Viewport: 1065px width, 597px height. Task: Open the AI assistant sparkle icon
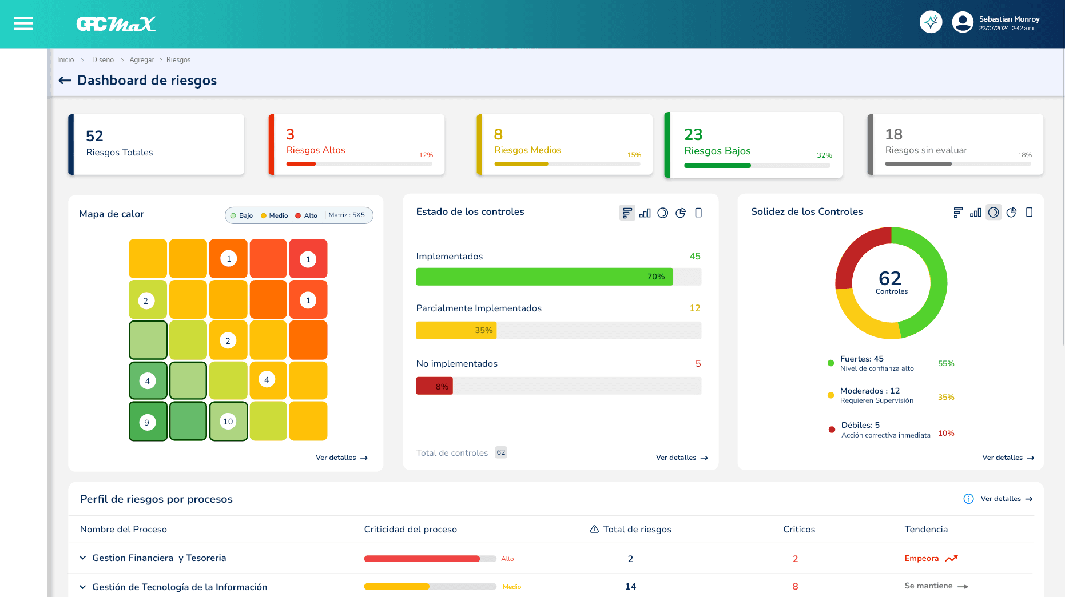(x=931, y=22)
